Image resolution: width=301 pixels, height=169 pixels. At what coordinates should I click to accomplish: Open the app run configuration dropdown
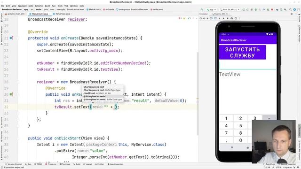tap(211, 9)
